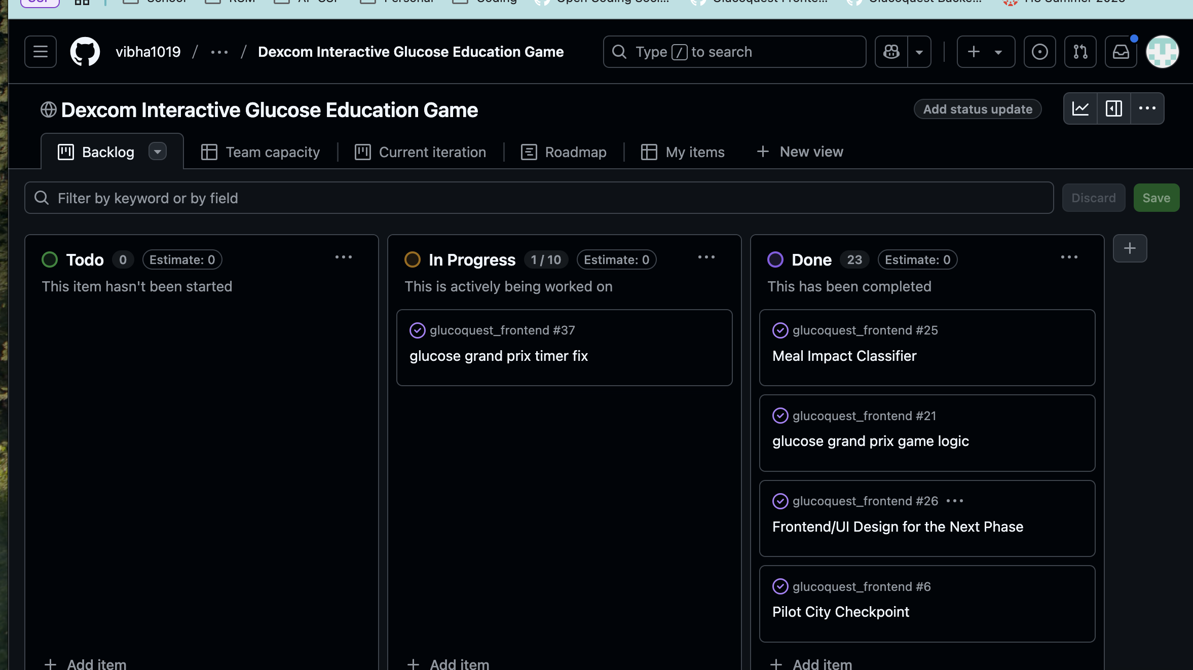
Task: Switch to My items tab
Action: pyautogui.click(x=683, y=152)
